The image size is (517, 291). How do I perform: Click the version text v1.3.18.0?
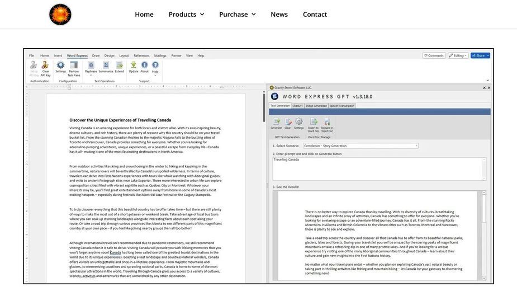coord(363,96)
